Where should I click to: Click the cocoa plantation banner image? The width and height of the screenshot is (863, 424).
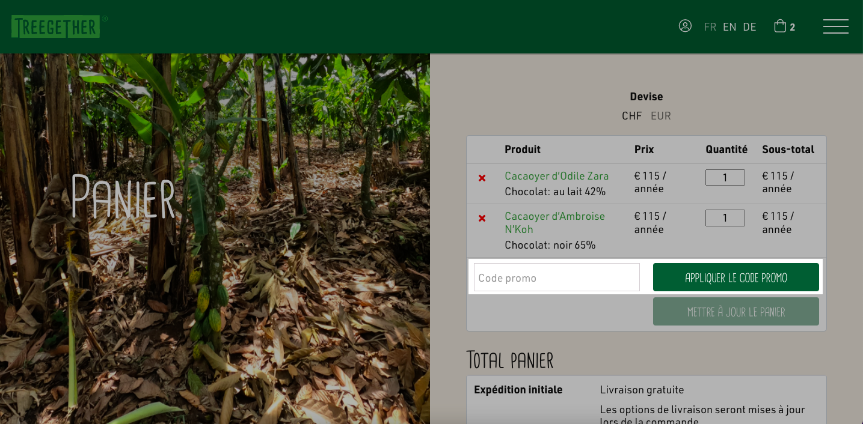pyautogui.click(x=215, y=238)
